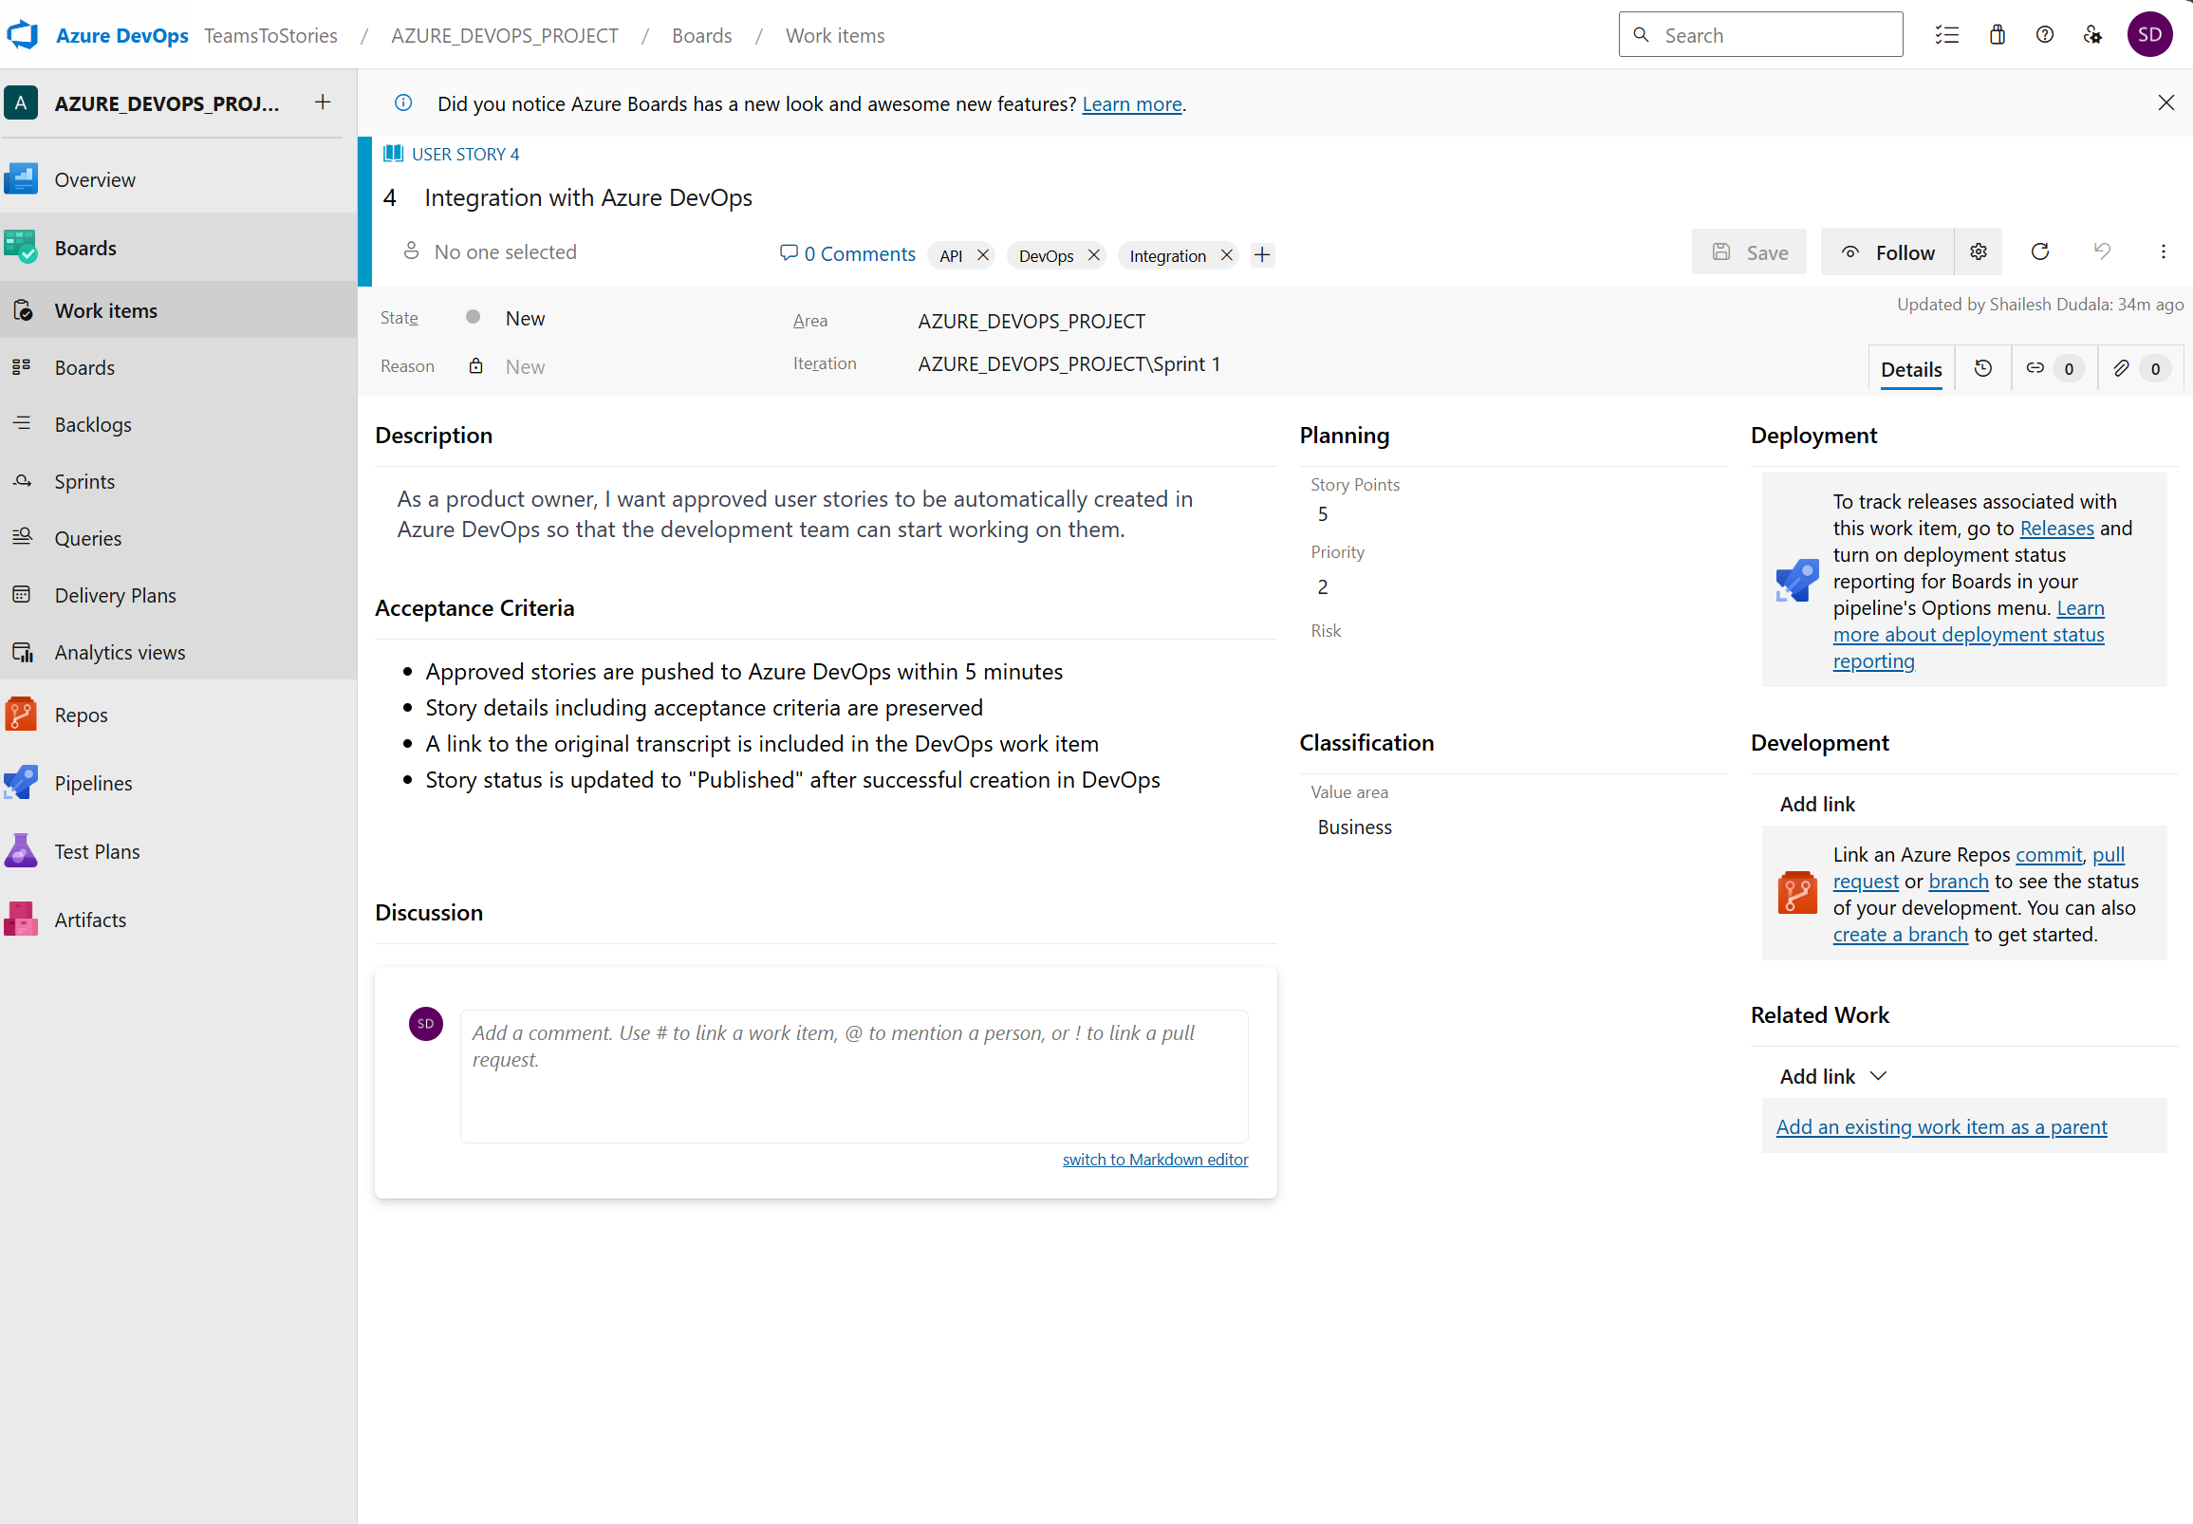
Task: Open the user settings icon in header
Action: (2092, 35)
